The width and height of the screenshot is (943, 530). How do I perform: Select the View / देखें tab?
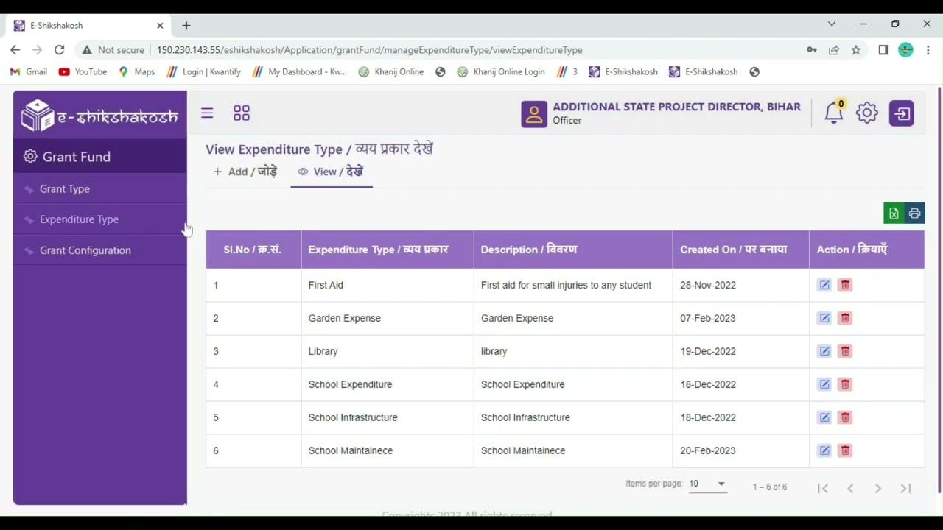pyautogui.click(x=331, y=172)
